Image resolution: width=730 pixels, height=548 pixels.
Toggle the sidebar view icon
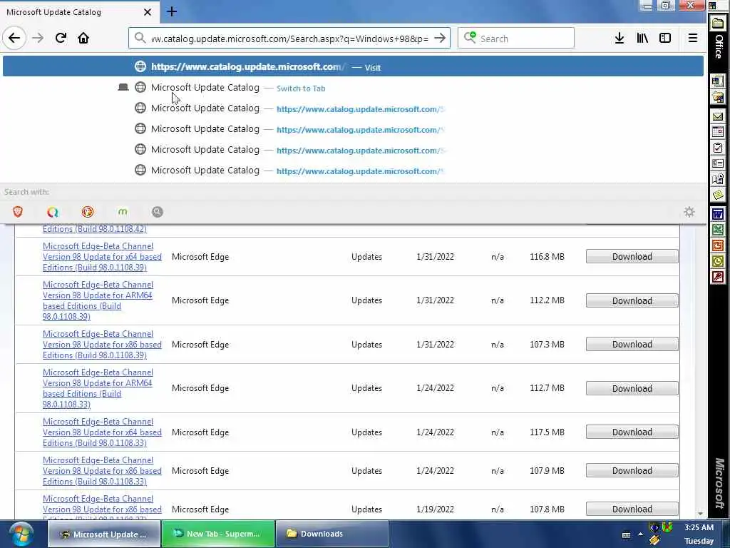(665, 39)
